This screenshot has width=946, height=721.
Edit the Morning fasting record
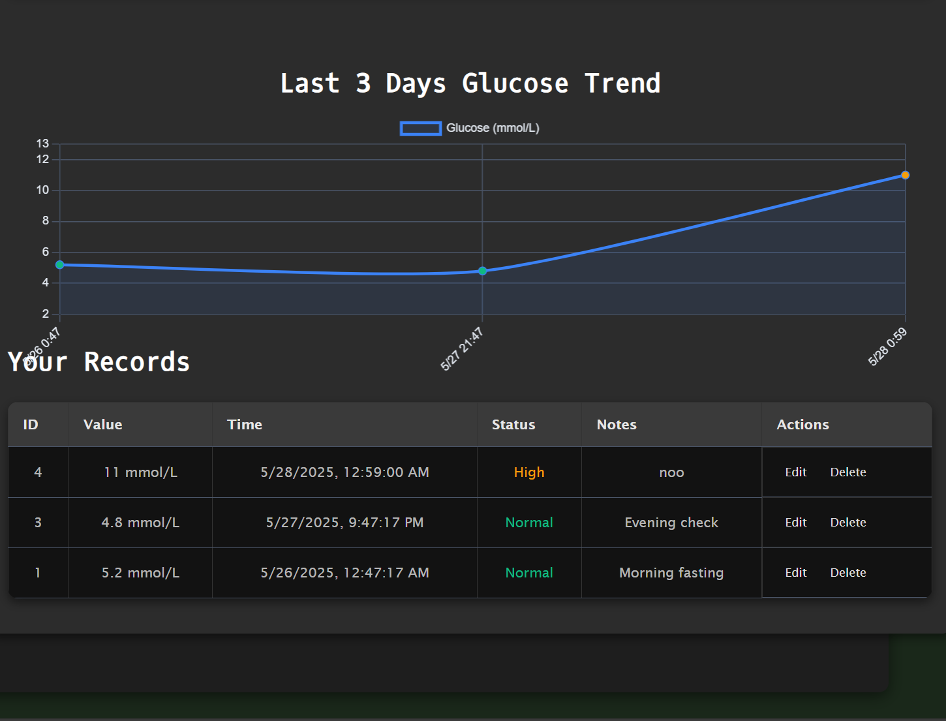tap(795, 572)
